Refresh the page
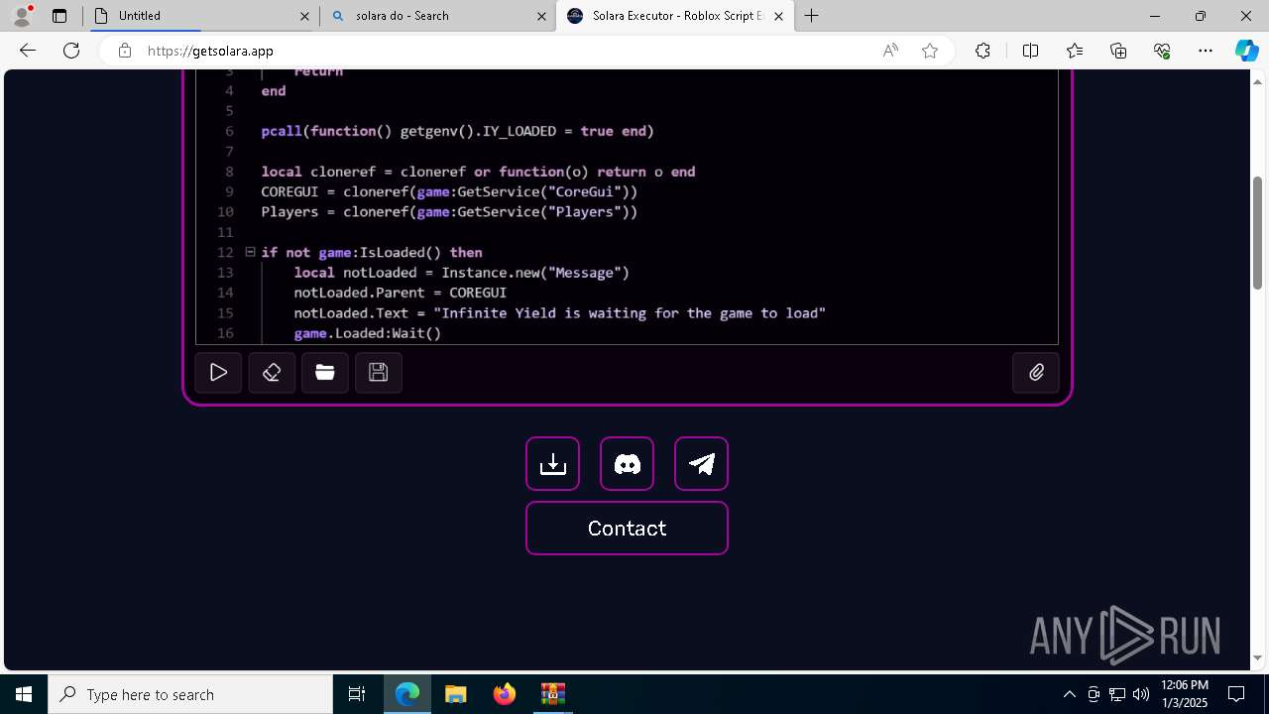 [71, 51]
